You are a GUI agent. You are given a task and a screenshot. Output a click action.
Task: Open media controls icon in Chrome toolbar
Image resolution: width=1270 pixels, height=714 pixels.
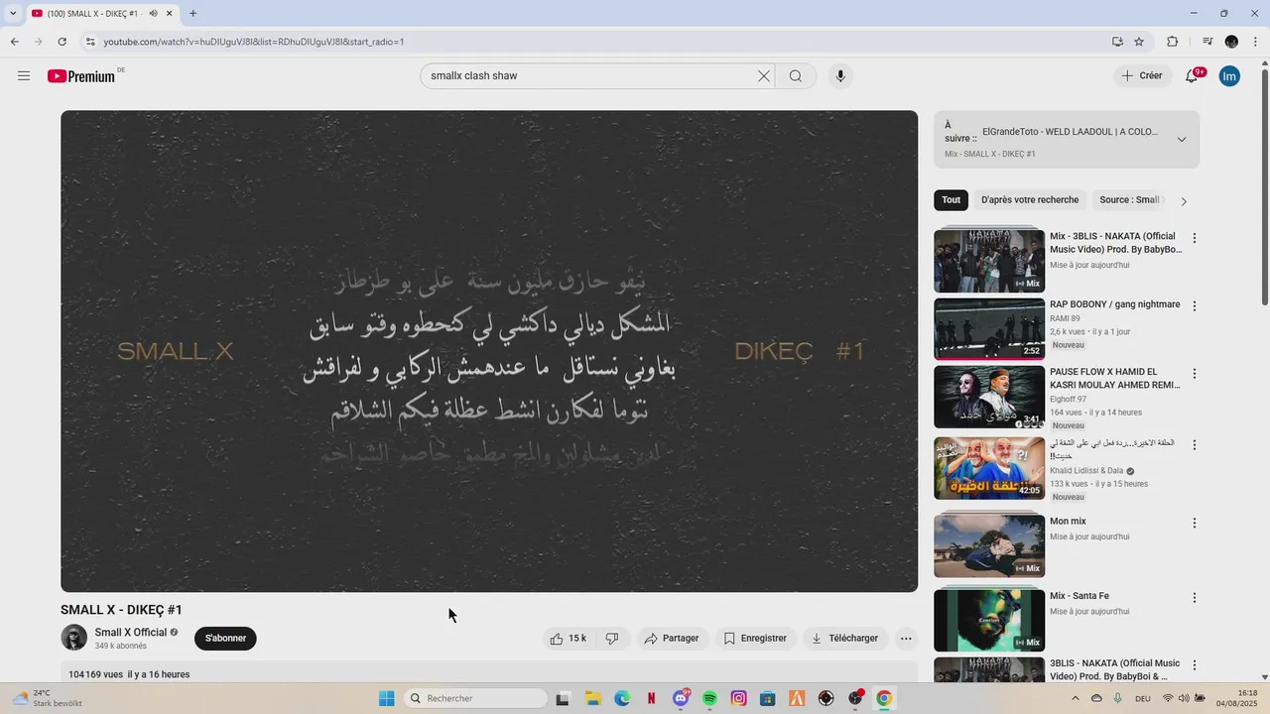(1207, 42)
